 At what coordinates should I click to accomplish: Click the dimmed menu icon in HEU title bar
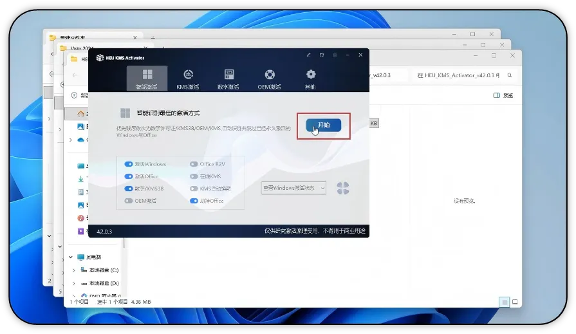(335, 55)
